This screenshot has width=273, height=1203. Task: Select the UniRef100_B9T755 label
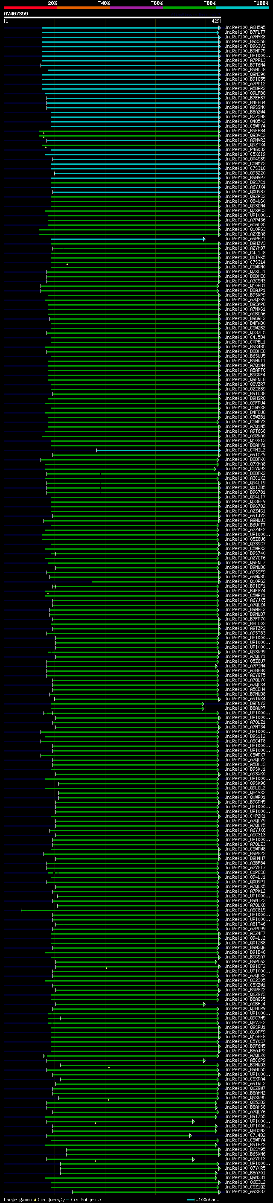245,1116
